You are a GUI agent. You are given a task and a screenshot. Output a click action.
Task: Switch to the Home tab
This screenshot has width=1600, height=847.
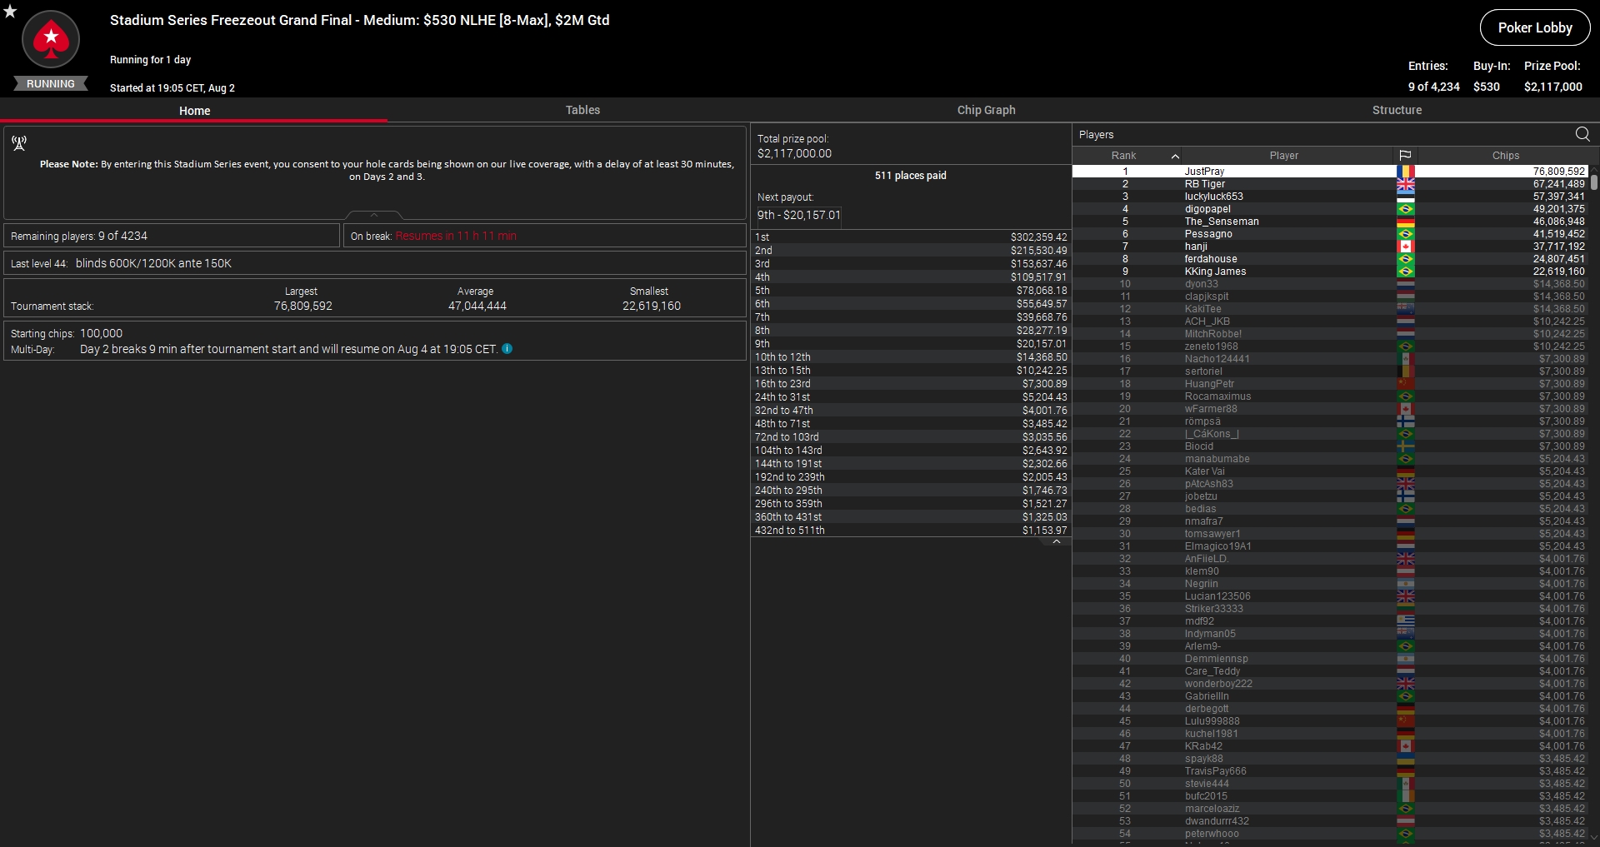(x=194, y=110)
